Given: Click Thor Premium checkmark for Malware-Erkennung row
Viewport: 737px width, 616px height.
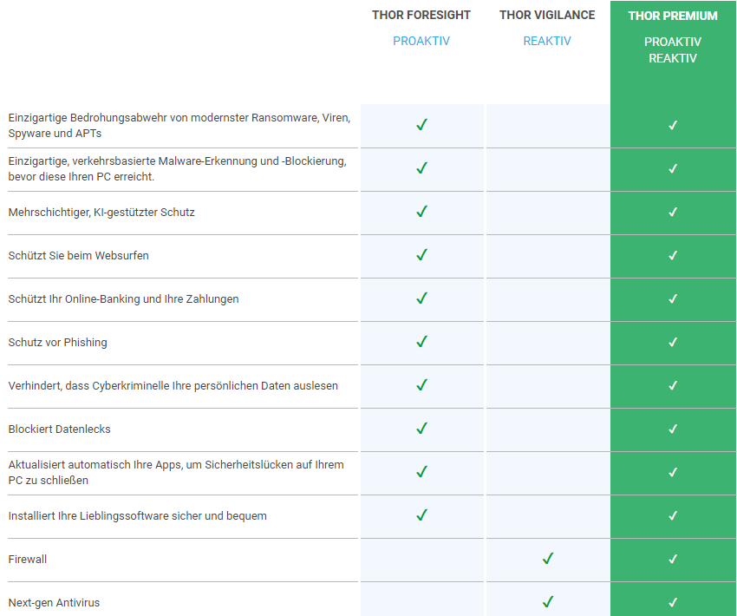Looking at the screenshot, I should 673,168.
